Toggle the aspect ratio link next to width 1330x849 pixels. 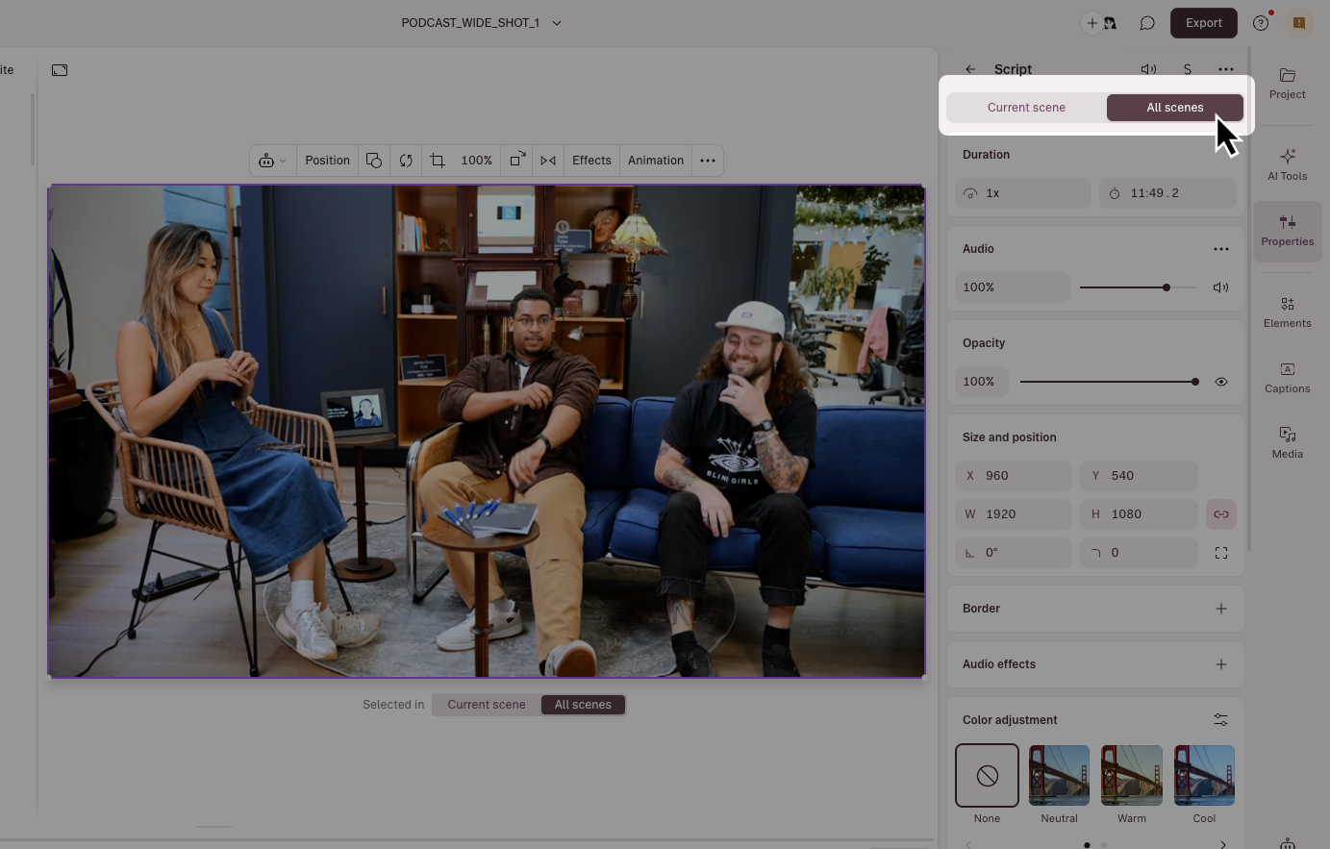click(x=1220, y=513)
